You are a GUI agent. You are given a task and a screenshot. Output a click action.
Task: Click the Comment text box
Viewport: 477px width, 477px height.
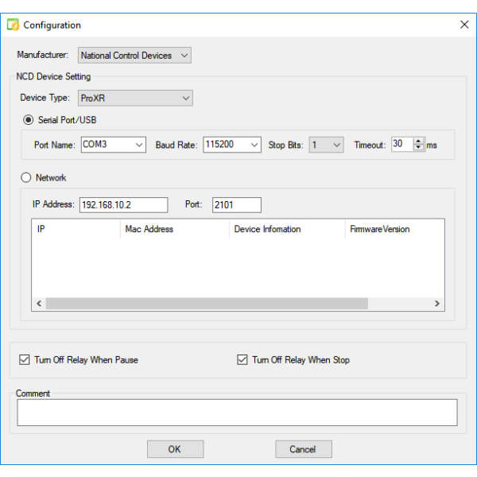coord(237,413)
